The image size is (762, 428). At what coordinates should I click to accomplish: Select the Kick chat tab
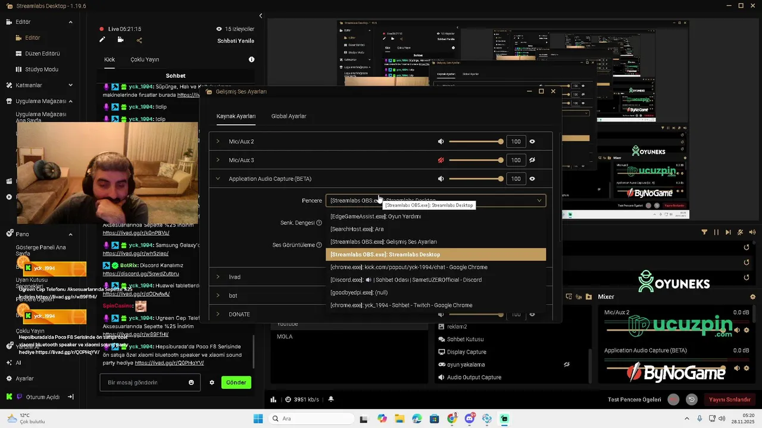tap(110, 59)
